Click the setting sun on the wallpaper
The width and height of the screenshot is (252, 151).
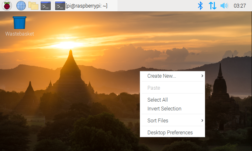(x=67, y=45)
